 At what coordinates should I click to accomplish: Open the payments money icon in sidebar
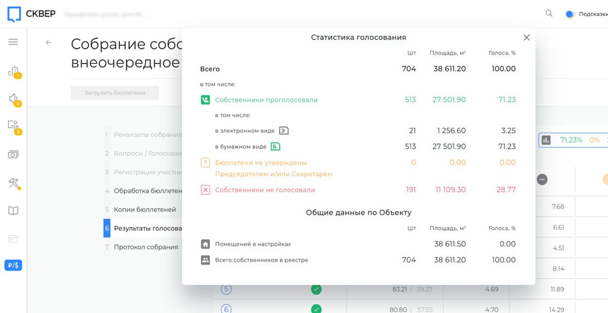coord(13,155)
